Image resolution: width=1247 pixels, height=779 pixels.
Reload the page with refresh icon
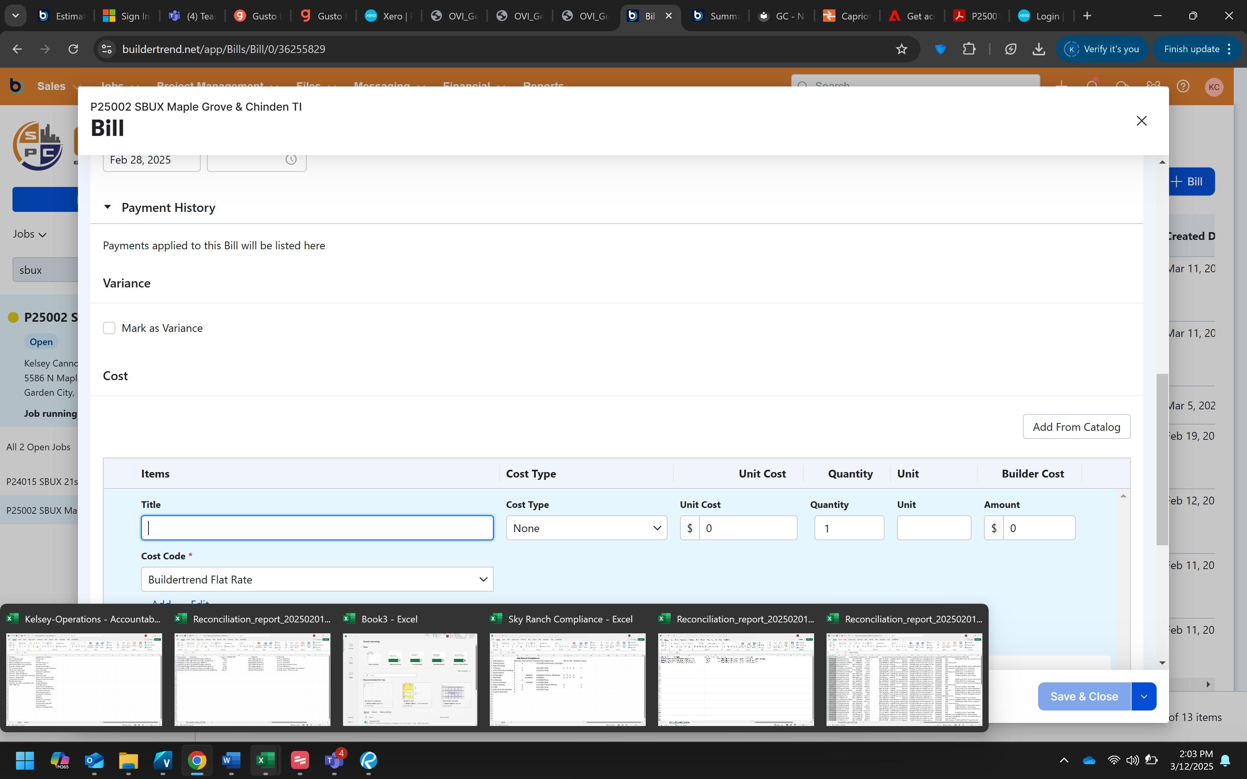pyautogui.click(x=73, y=49)
